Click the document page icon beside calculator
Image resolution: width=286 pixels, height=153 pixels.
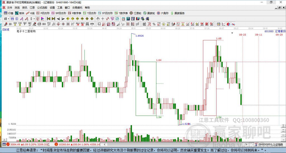tap(133, 19)
